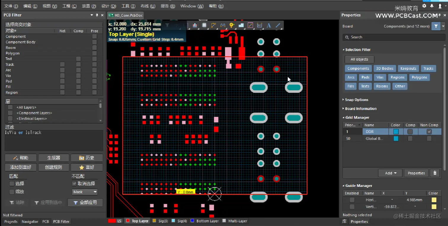Screen dimensions: 448x226
Task: Open the user account icon
Action: point(440,6)
